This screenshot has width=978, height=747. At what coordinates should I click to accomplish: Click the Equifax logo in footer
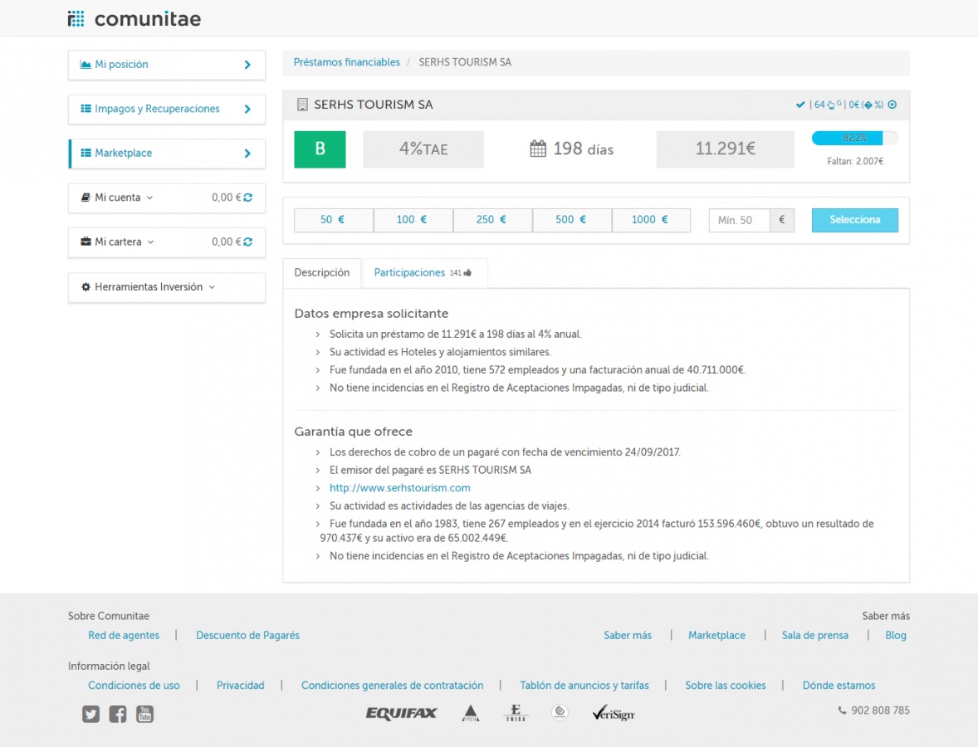(401, 713)
